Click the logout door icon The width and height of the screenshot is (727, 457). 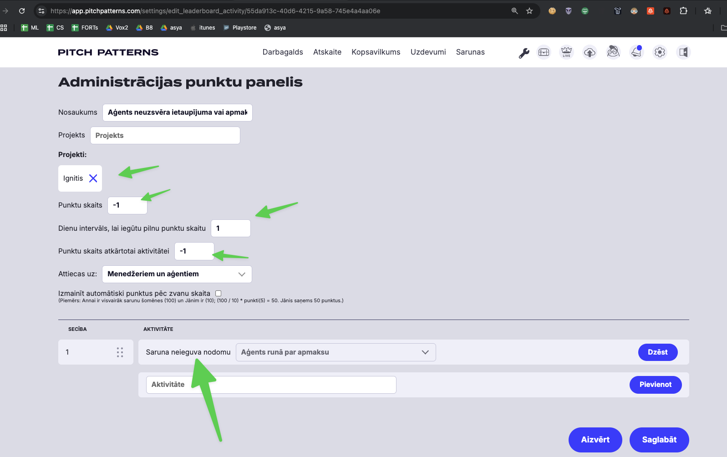coord(683,52)
